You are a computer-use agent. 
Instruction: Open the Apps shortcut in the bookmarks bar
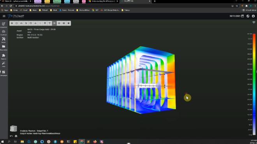pos(5,10)
